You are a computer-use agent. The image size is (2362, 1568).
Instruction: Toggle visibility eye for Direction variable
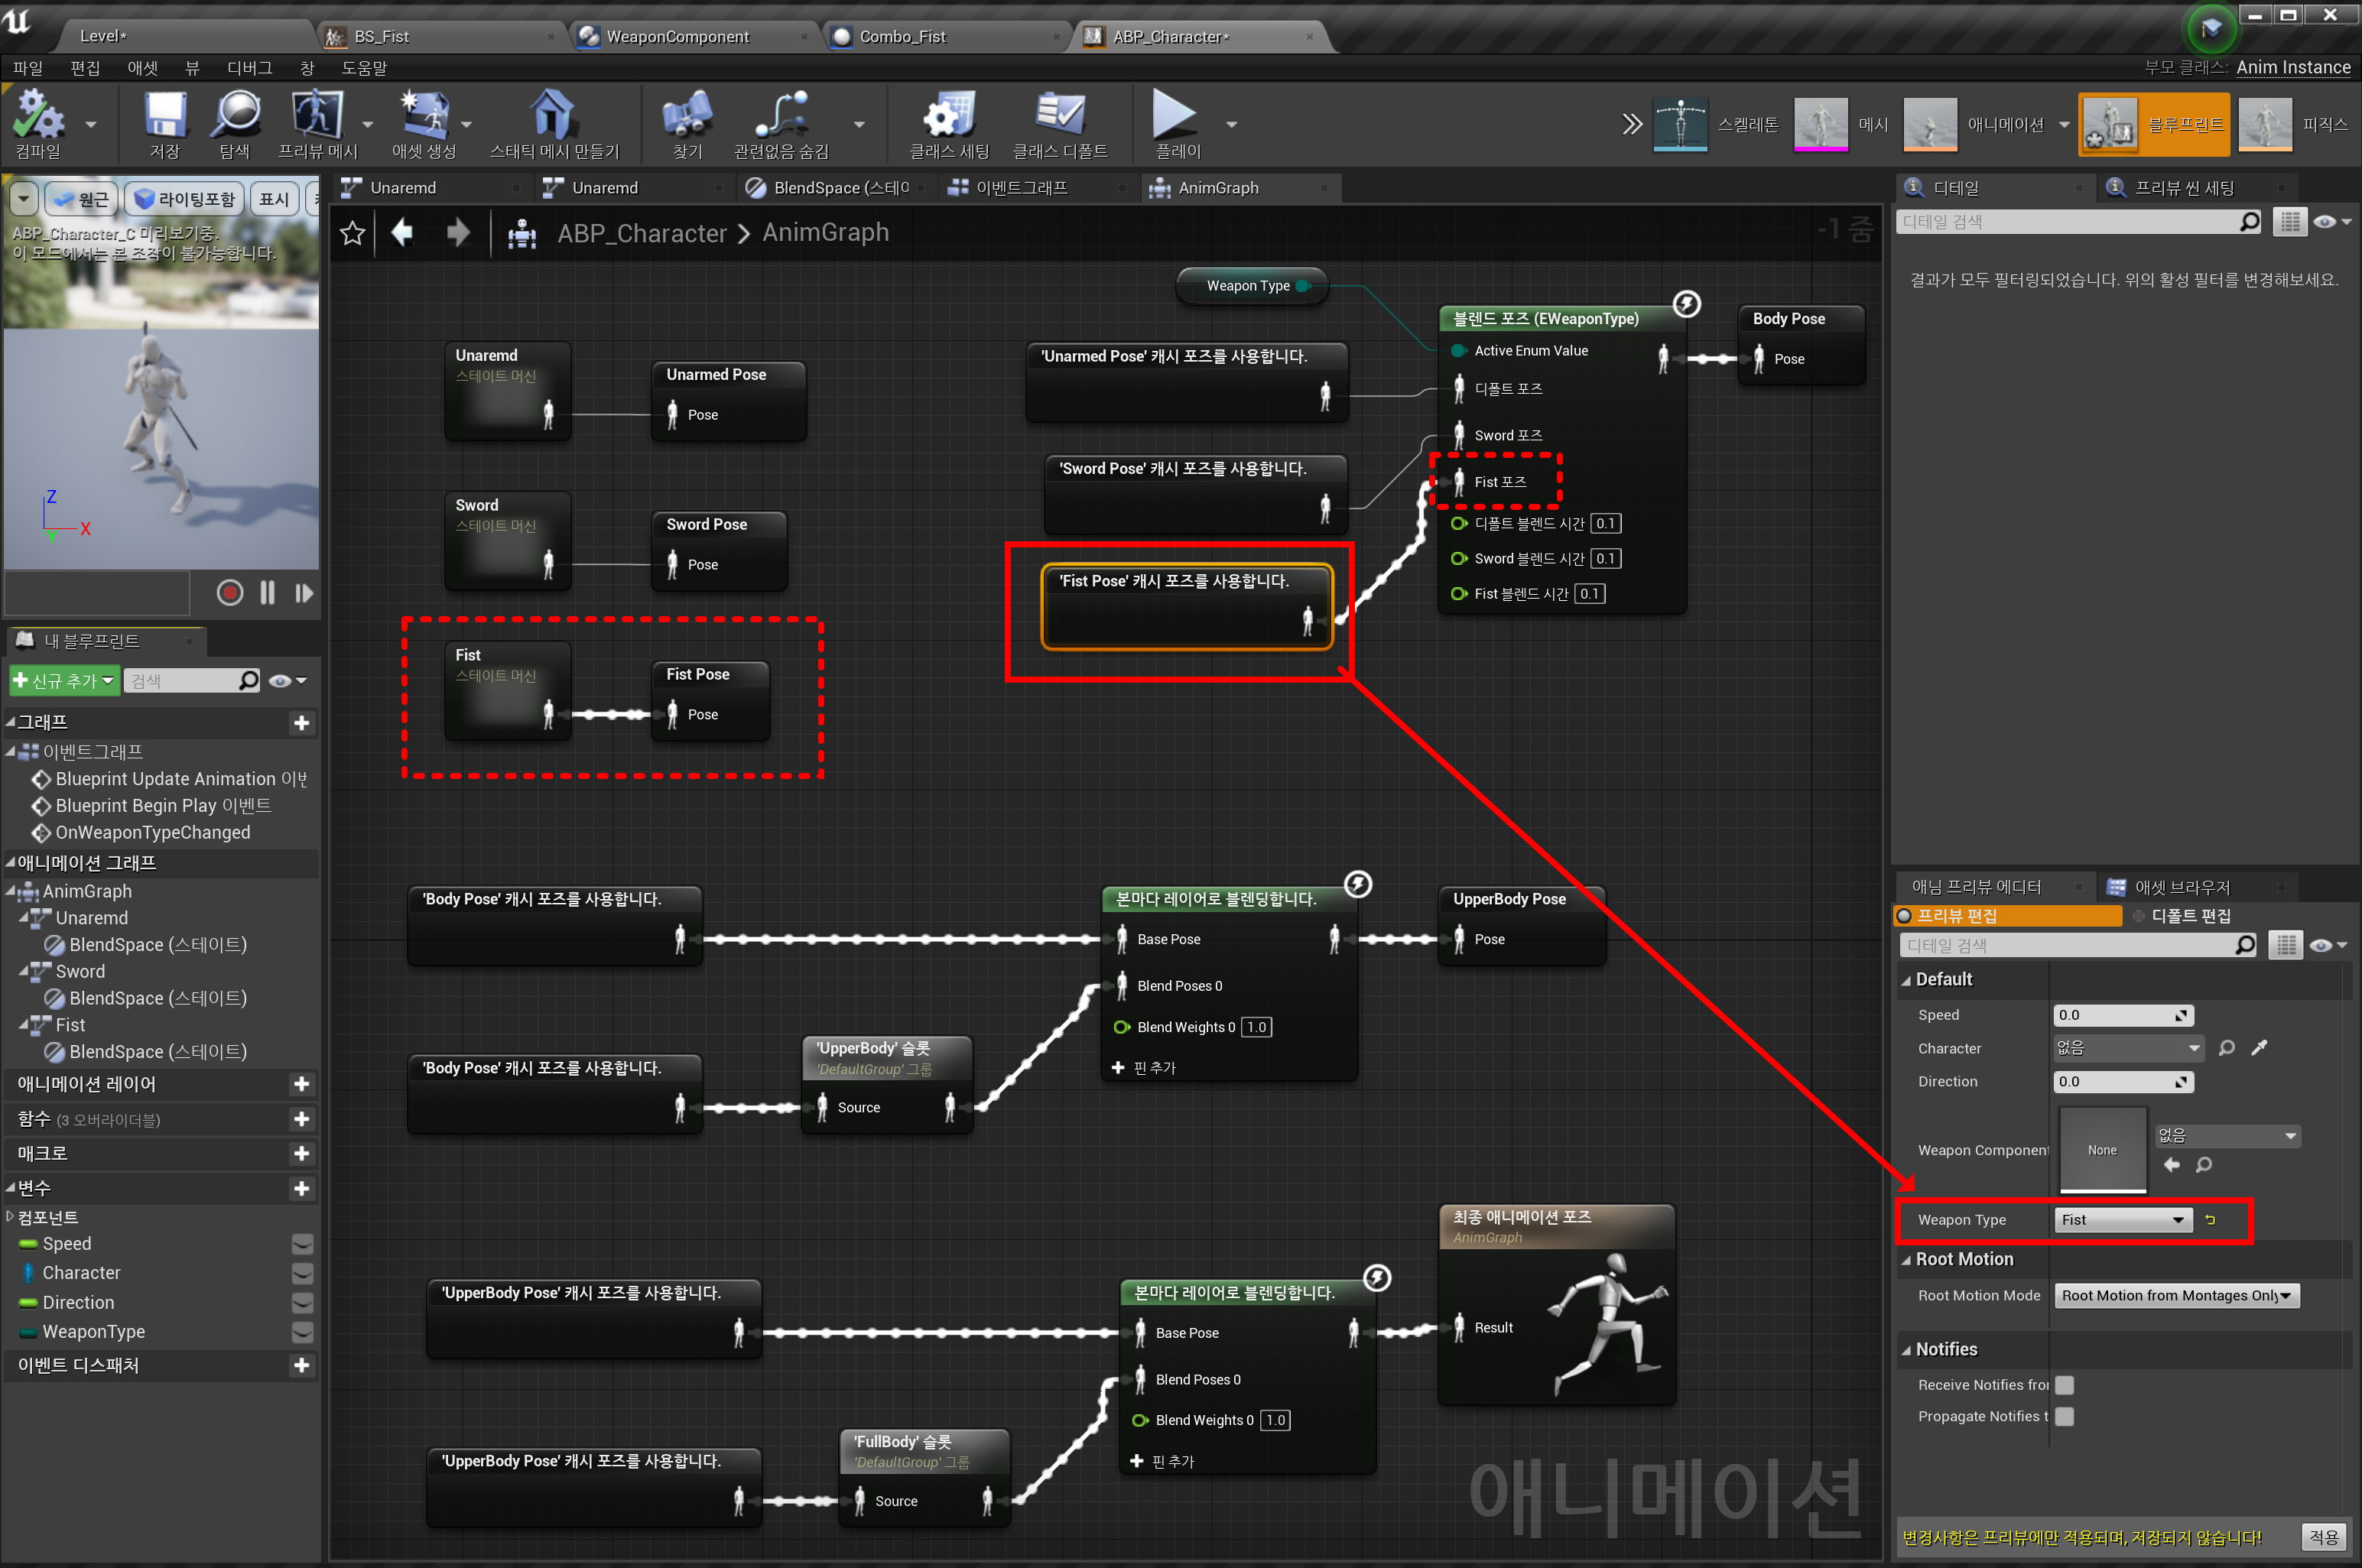point(302,1303)
